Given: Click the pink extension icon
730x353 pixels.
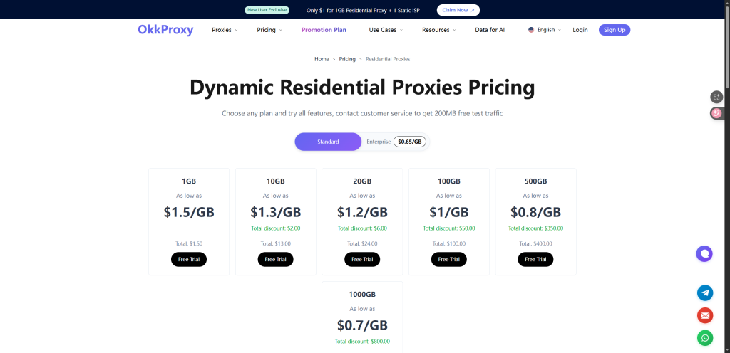Looking at the screenshot, I should (716, 113).
